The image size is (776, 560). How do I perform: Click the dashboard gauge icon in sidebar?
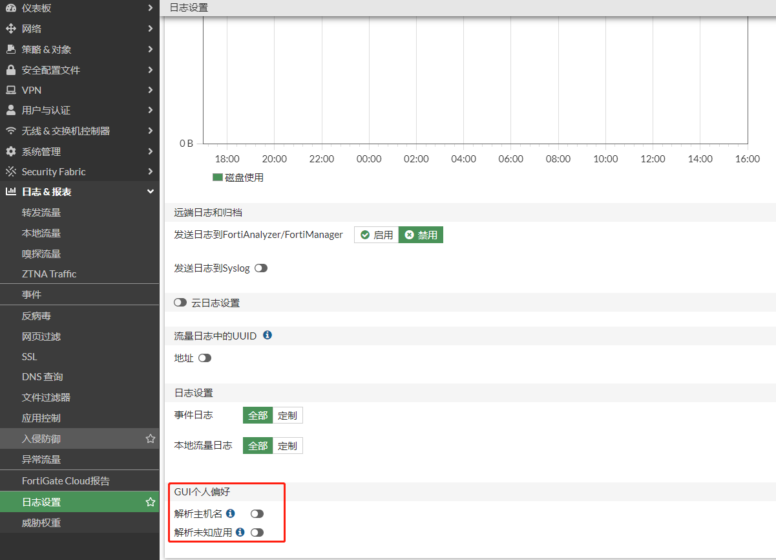(x=10, y=8)
